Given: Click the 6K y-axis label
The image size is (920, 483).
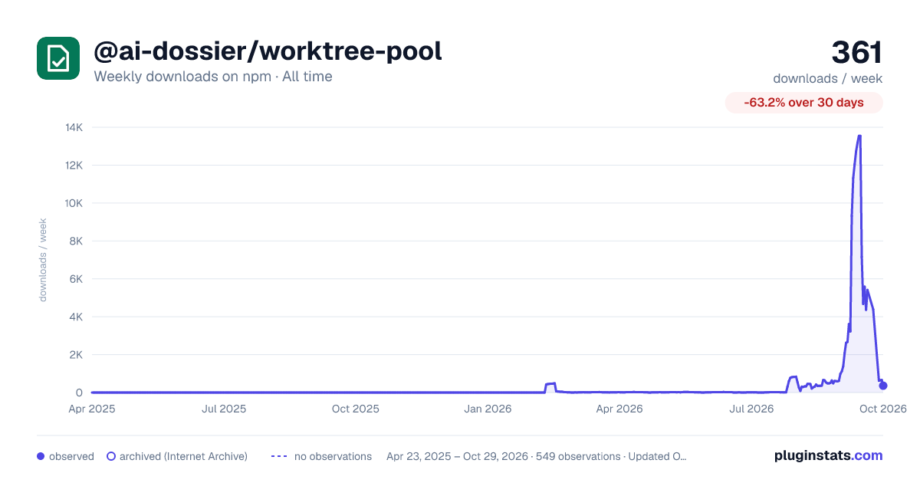Looking at the screenshot, I should 76,279.
